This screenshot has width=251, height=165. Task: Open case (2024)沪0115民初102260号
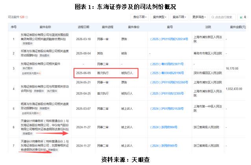[170, 82]
